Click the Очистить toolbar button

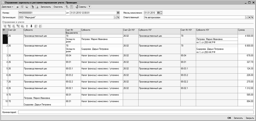pos(58,7)
